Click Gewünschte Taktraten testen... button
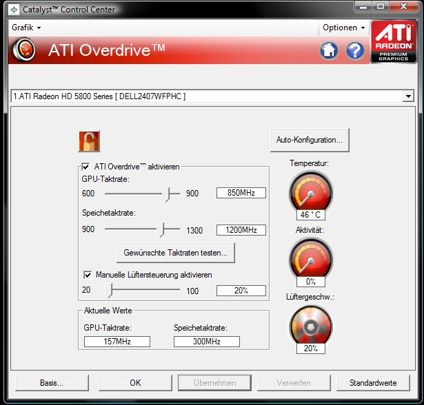The height and width of the screenshot is (405, 424). click(176, 253)
